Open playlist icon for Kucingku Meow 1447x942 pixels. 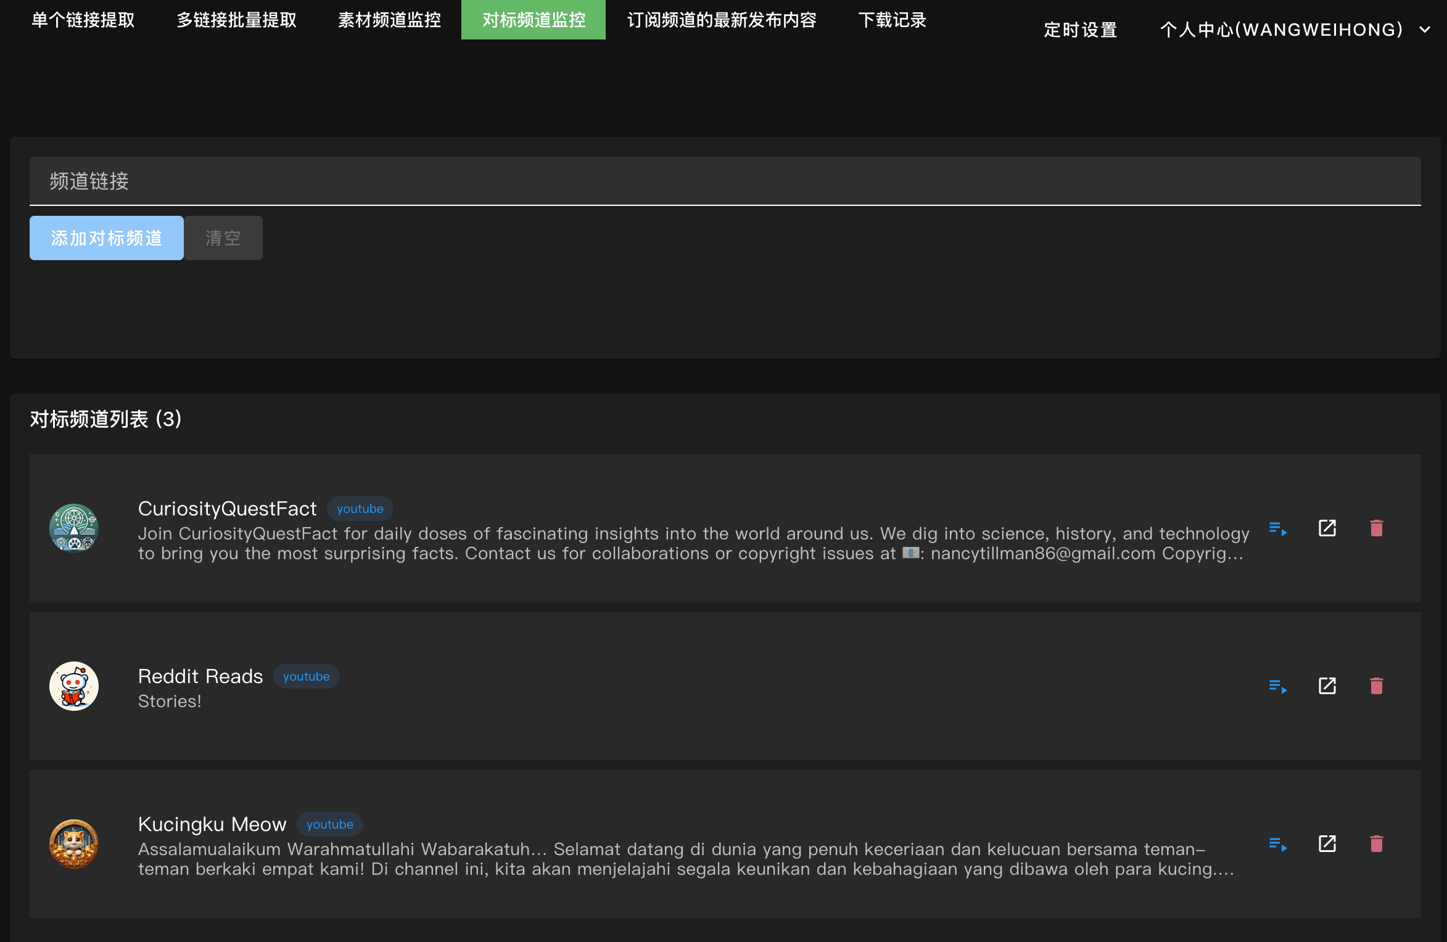click(x=1277, y=844)
